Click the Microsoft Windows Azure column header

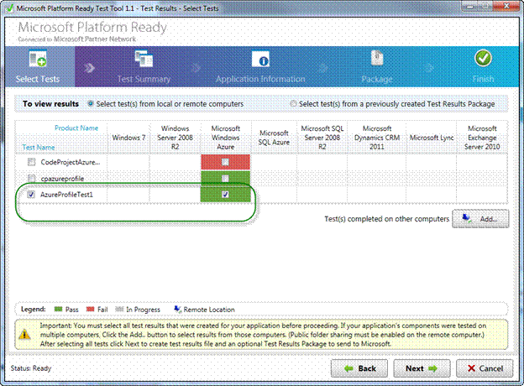pyautogui.click(x=226, y=138)
